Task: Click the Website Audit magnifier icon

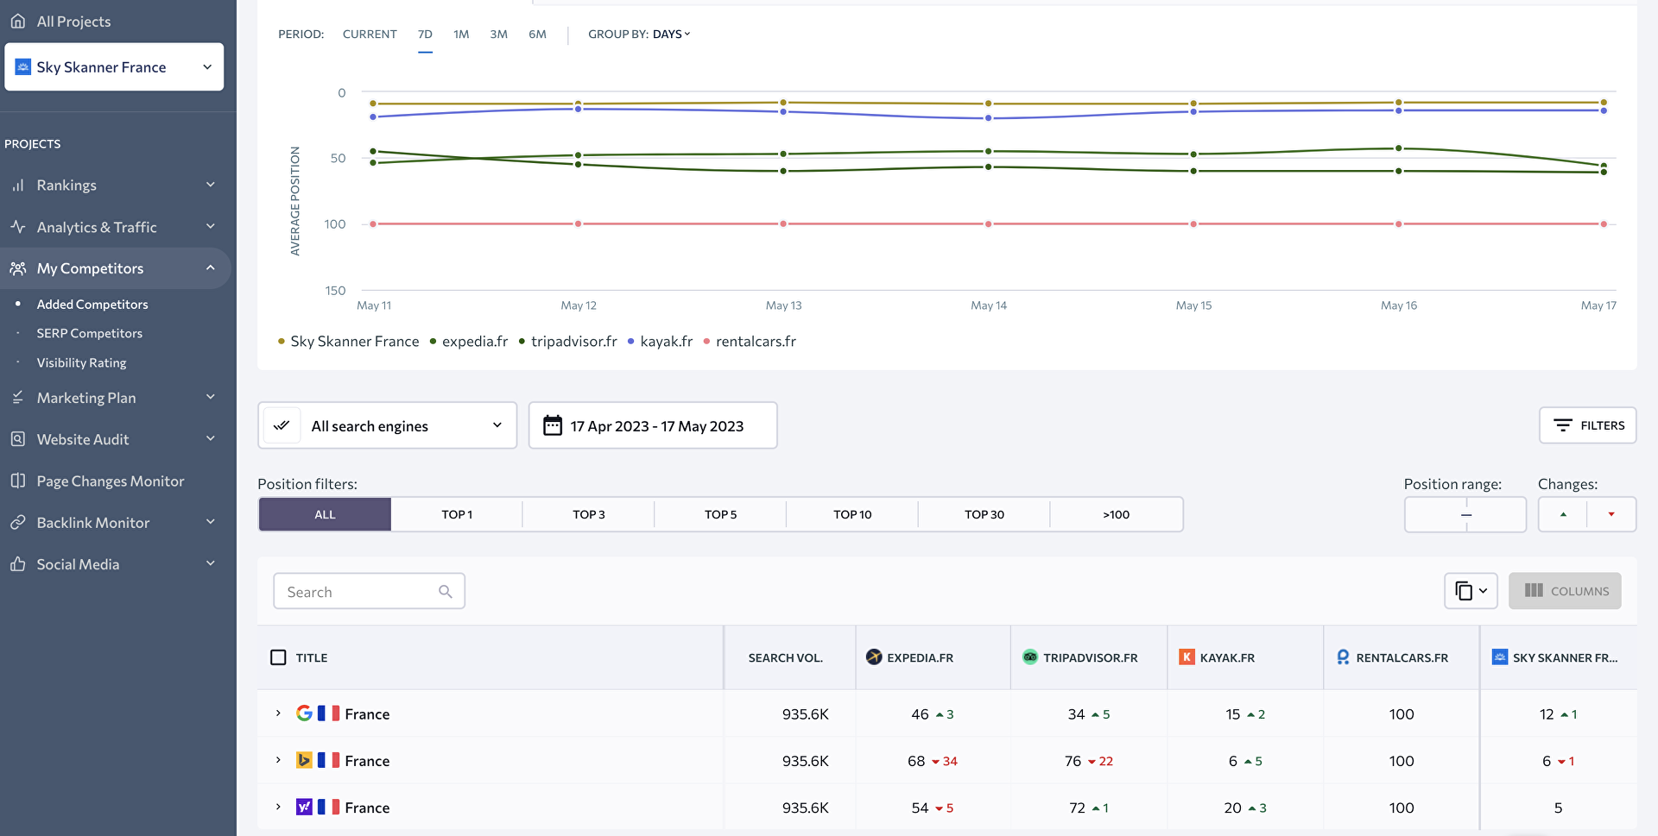Action: pyautogui.click(x=18, y=438)
